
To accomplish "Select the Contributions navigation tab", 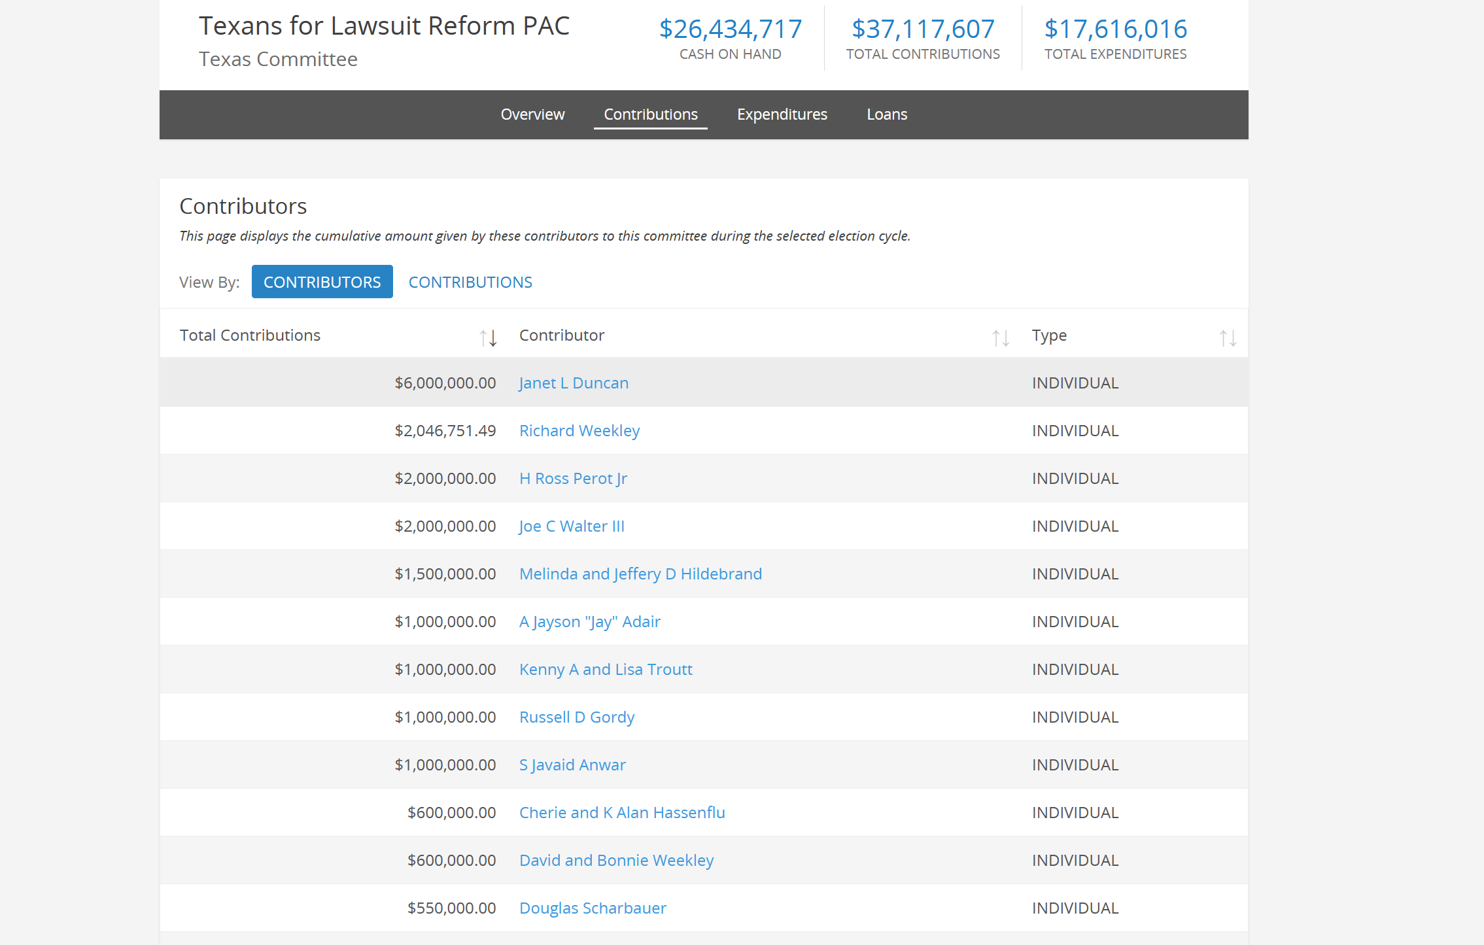I will coord(650,114).
